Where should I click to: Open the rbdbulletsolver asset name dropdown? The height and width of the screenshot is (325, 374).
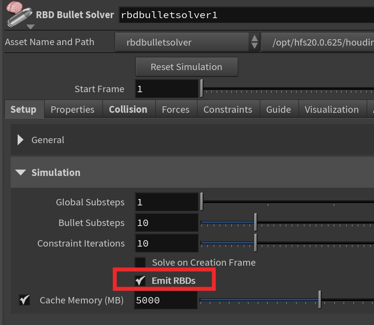tap(187, 42)
